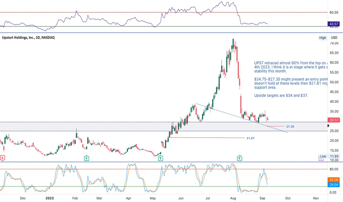This screenshot has height=202, width=343.
Task: Click the 0.00 stochastic axis label
Action: [333, 192]
